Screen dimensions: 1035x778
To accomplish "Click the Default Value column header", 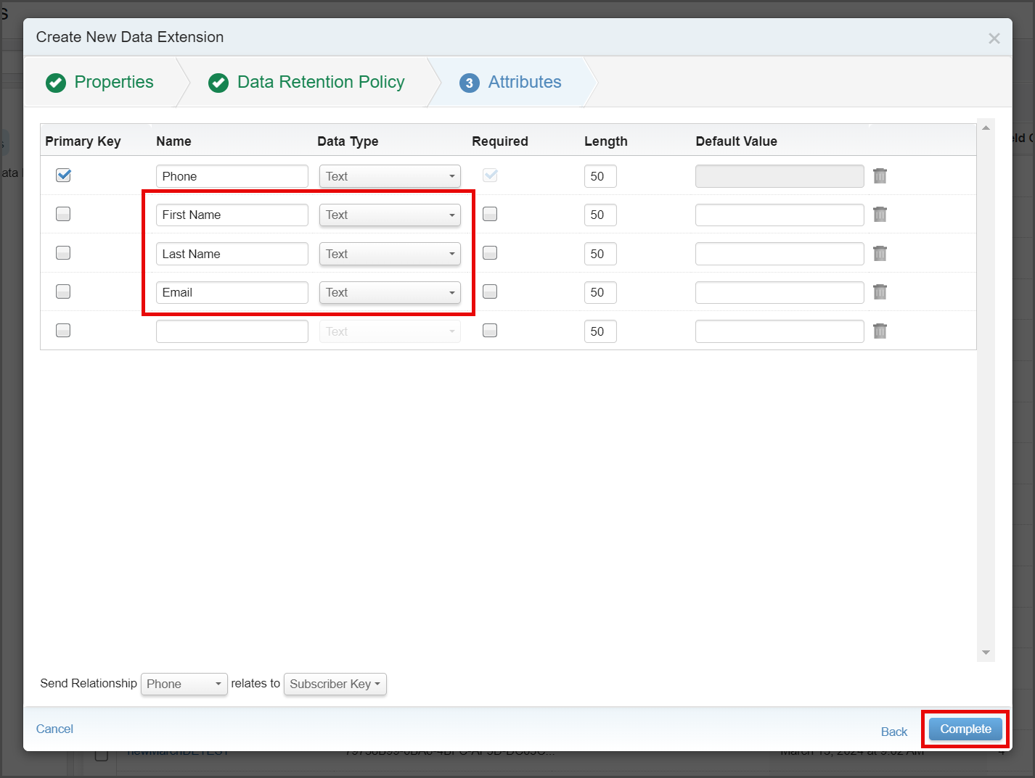I will 736,141.
